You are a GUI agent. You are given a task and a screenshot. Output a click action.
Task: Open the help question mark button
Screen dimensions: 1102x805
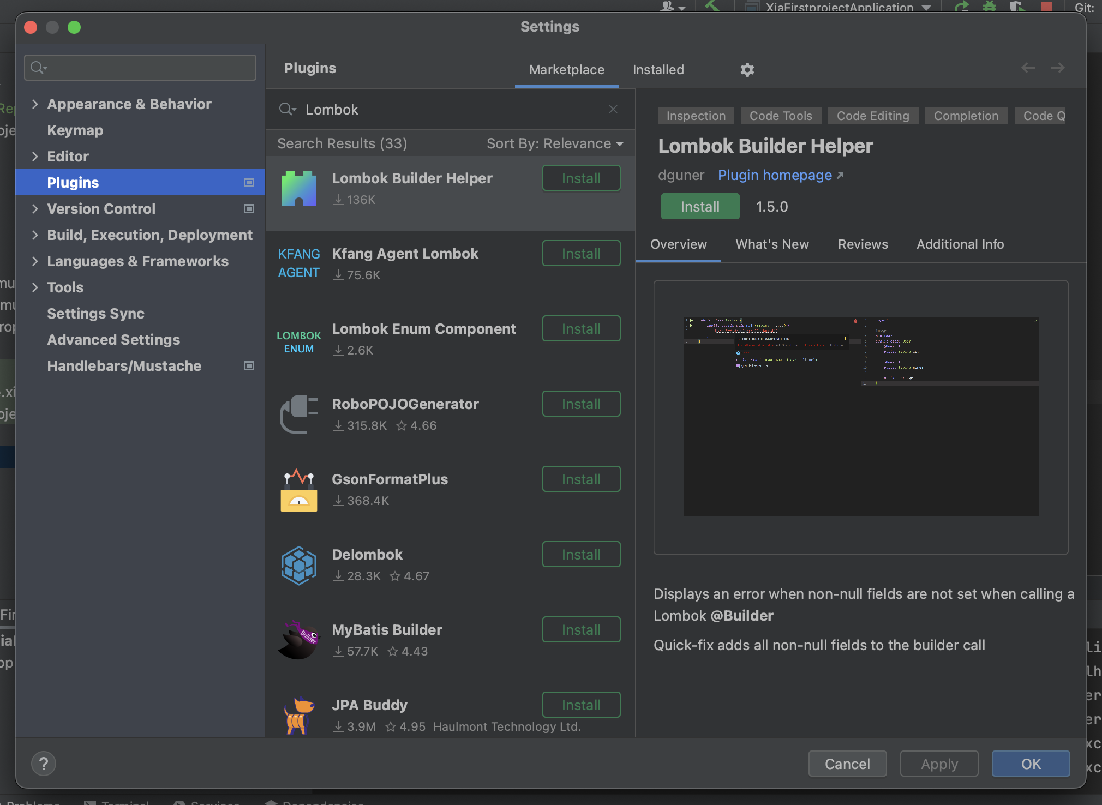point(44,764)
